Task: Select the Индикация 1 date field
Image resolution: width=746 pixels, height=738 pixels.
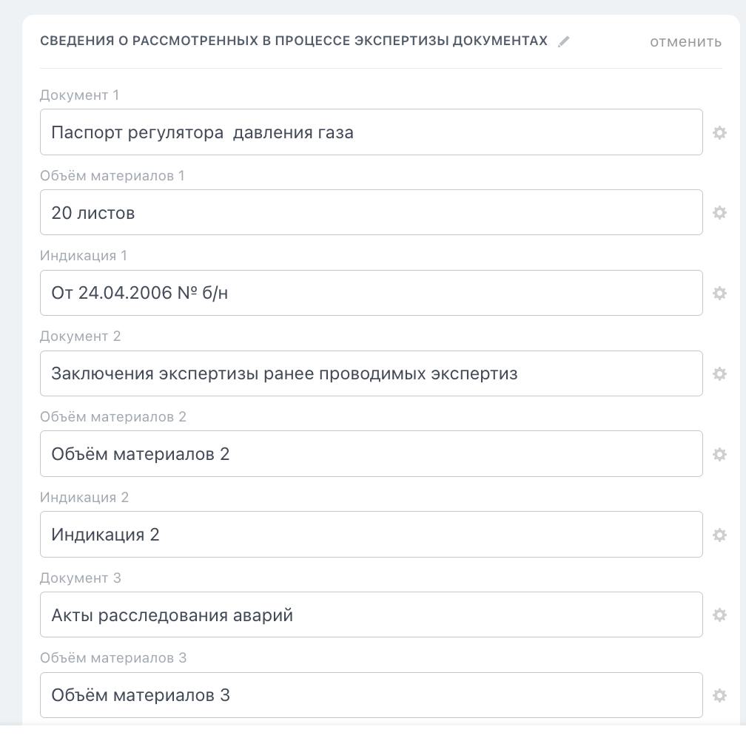Action: (371, 294)
